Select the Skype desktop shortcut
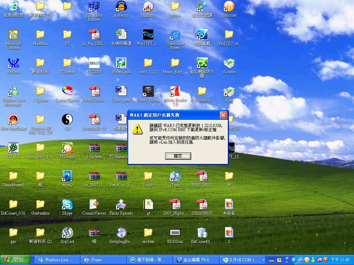354x265 pixels. point(67,205)
